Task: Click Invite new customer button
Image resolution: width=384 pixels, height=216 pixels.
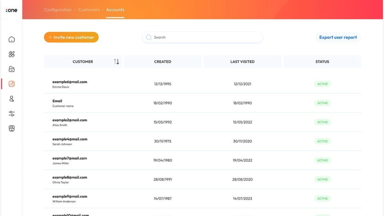Action: pos(71,37)
